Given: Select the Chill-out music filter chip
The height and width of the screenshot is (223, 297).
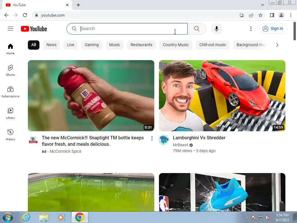Looking at the screenshot, I should coord(213,45).
